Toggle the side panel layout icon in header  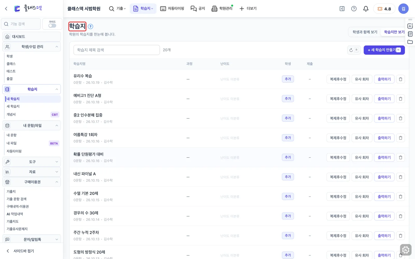point(342,9)
